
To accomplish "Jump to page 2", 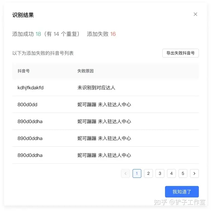I will [x=148, y=173].
